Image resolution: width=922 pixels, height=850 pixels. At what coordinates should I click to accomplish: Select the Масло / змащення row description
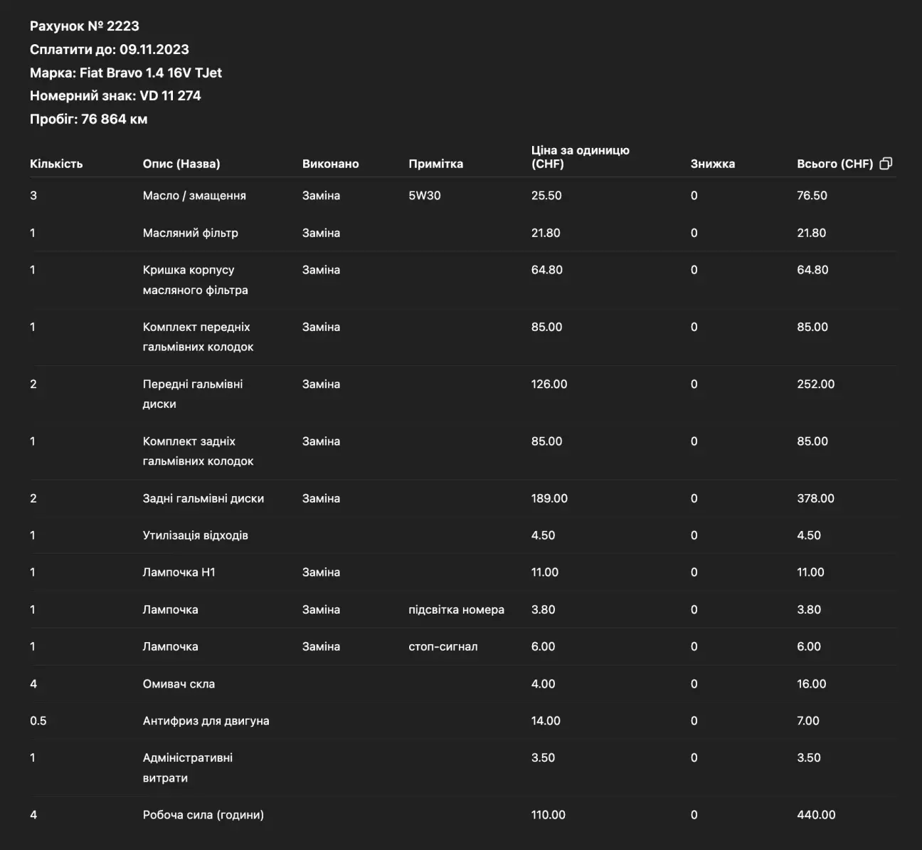tap(194, 196)
